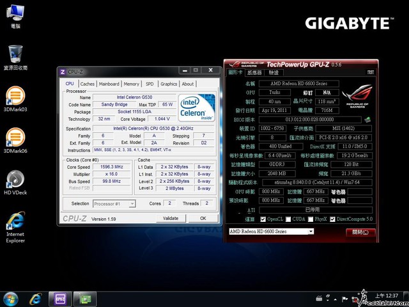Click the 關閉 close button in GPU-Z
Image resolution: width=409 pixels, height=307 pixels.
tap(360, 232)
